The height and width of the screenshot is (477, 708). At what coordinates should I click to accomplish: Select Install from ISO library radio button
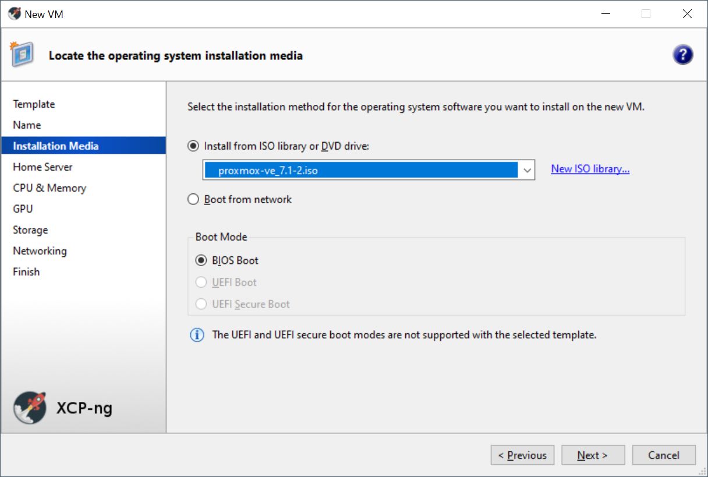pyautogui.click(x=193, y=146)
